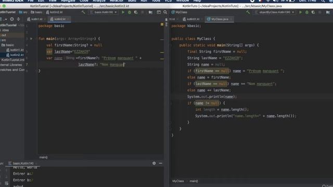The width and height of the screenshot is (333, 187).
Task: Close the MyClass.java editor tab
Action: tap(231, 19)
